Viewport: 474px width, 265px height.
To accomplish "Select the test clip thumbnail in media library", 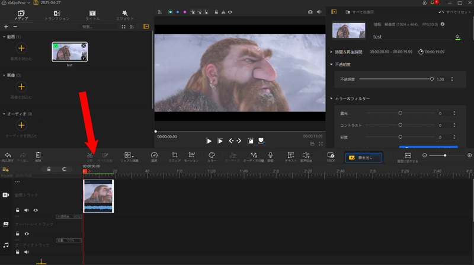I will (69, 52).
